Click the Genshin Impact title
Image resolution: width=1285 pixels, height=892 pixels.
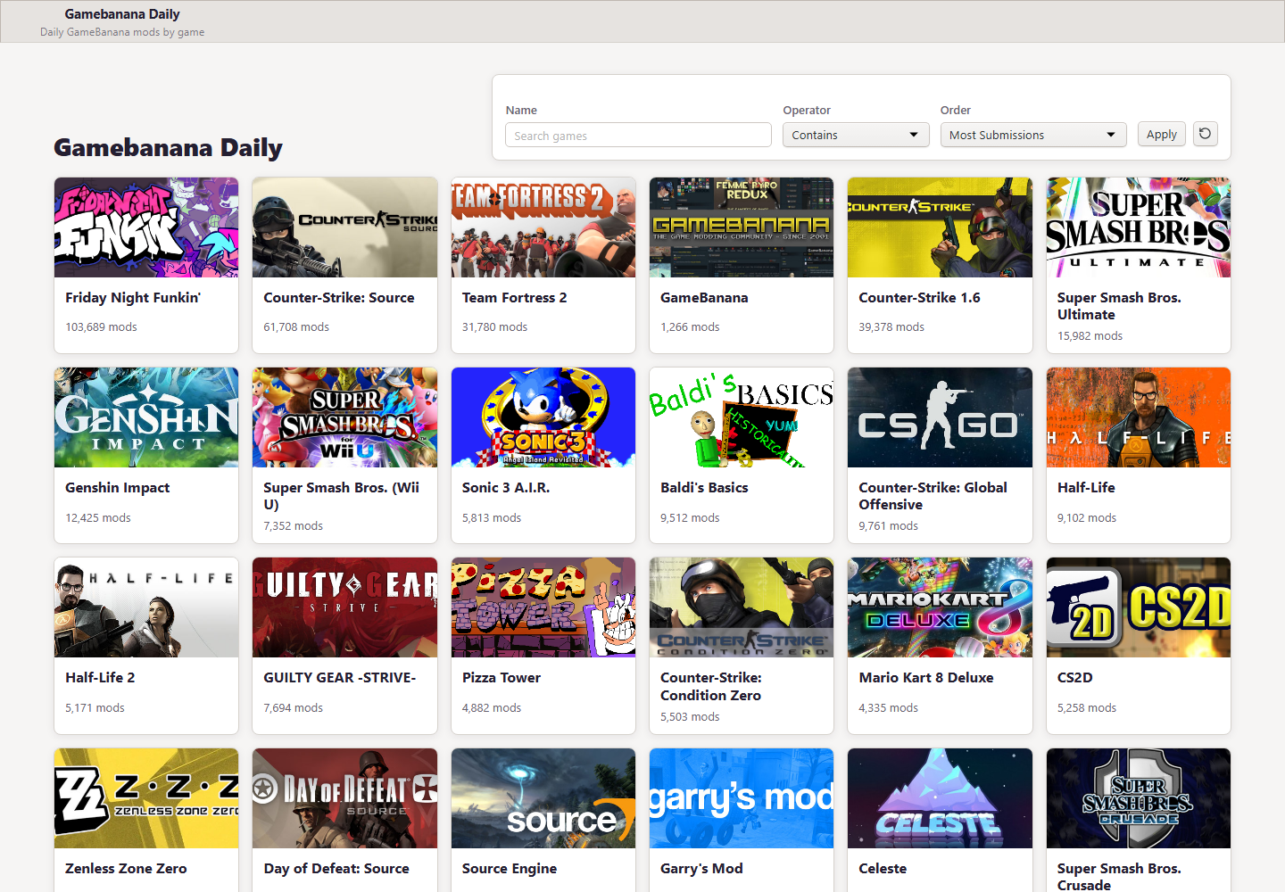pyautogui.click(x=117, y=488)
